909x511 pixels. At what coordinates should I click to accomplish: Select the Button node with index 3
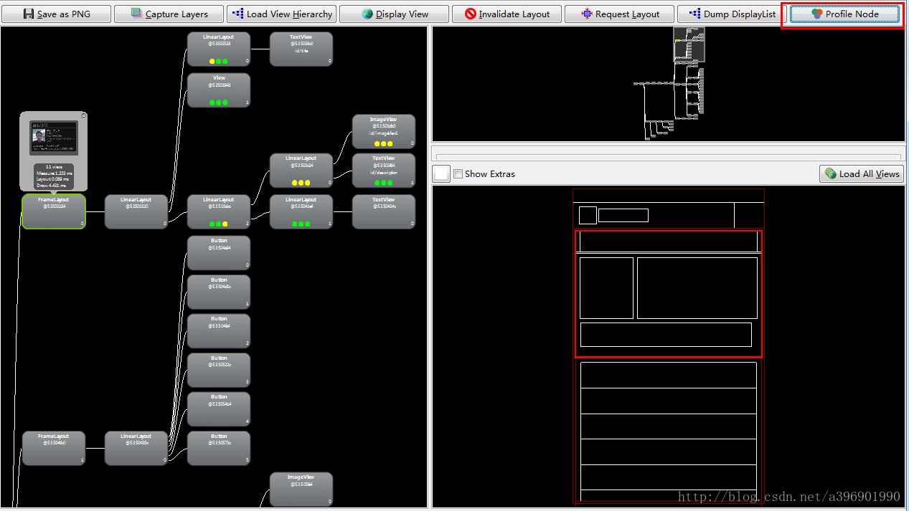(x=219, y=371)
